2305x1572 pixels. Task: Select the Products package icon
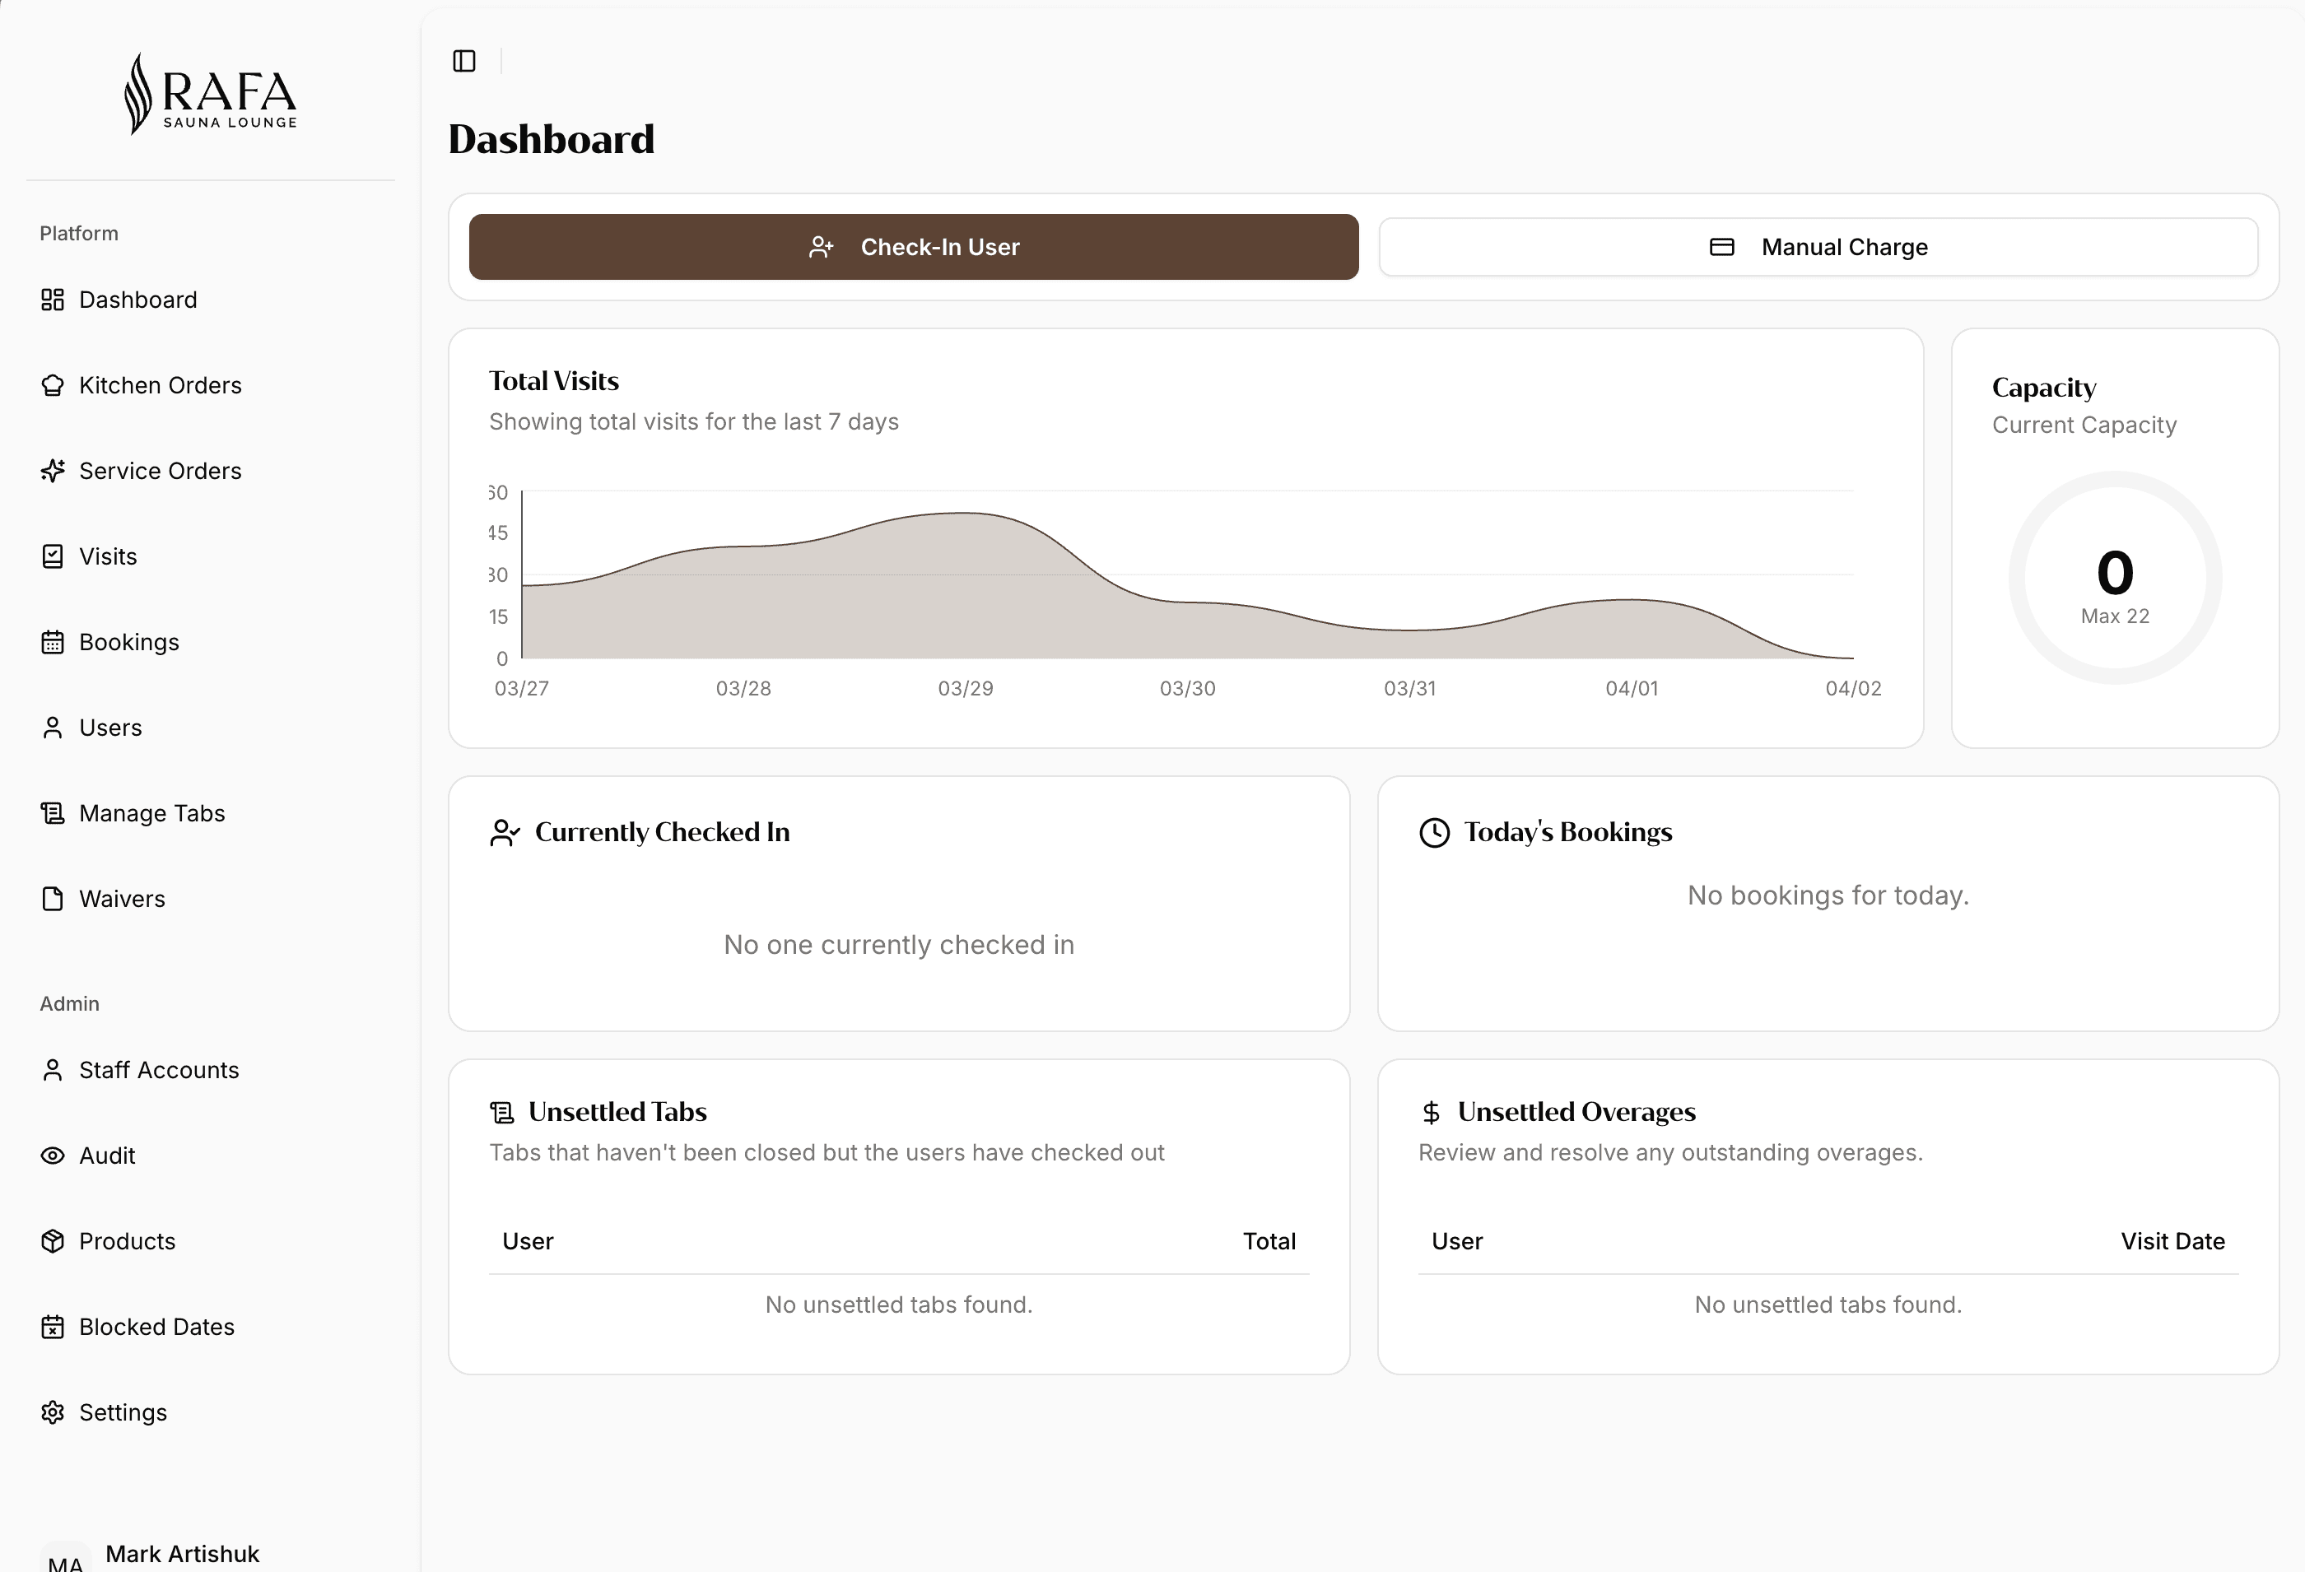point(53,1239)
